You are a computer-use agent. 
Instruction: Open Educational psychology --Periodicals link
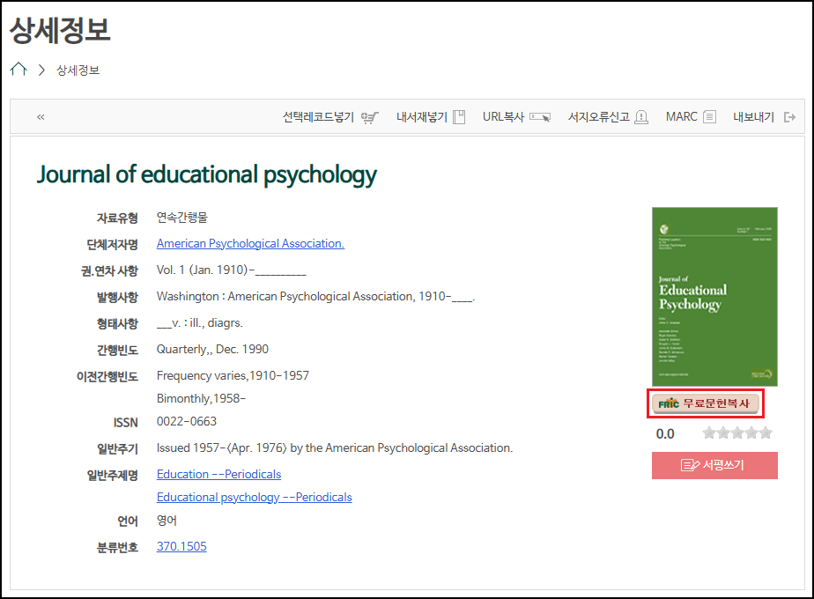click(x=255, y=497)
